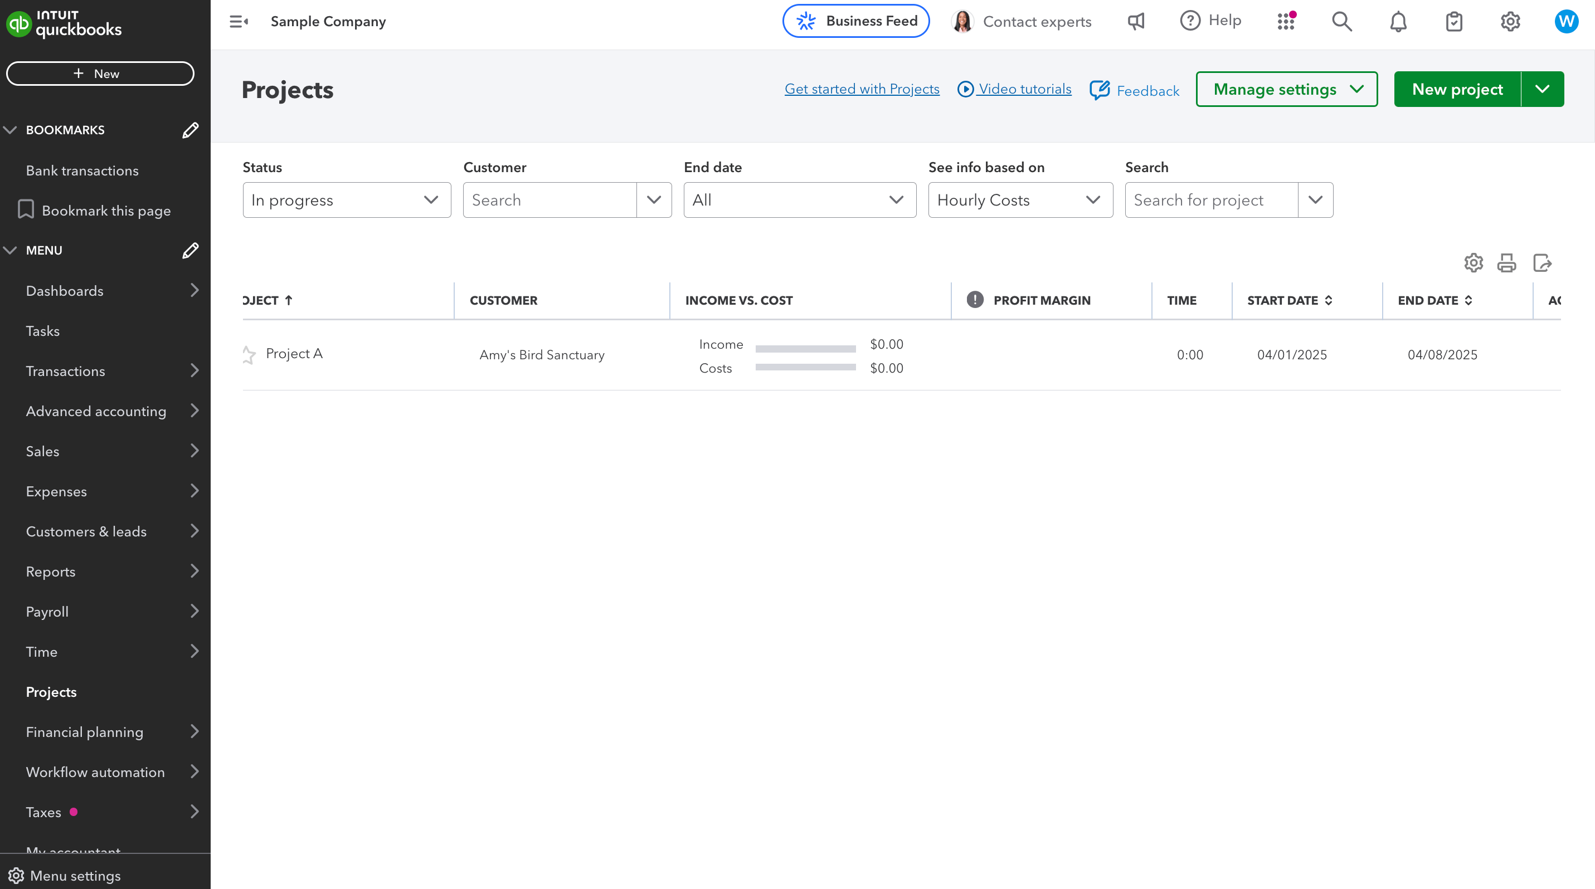Open the global search magnifier icon
The height and width of the screenshot is (889, 1595).
click(1341, 21)
